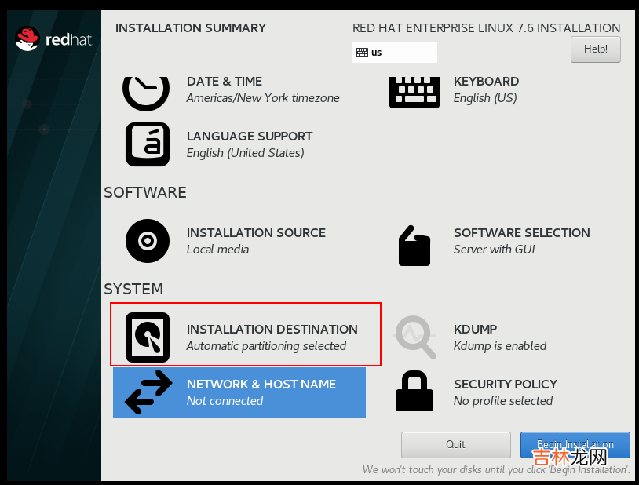Click the Software Selection package icon
Viewport: 639px width, 485px height.
click(x=414, y=245)
